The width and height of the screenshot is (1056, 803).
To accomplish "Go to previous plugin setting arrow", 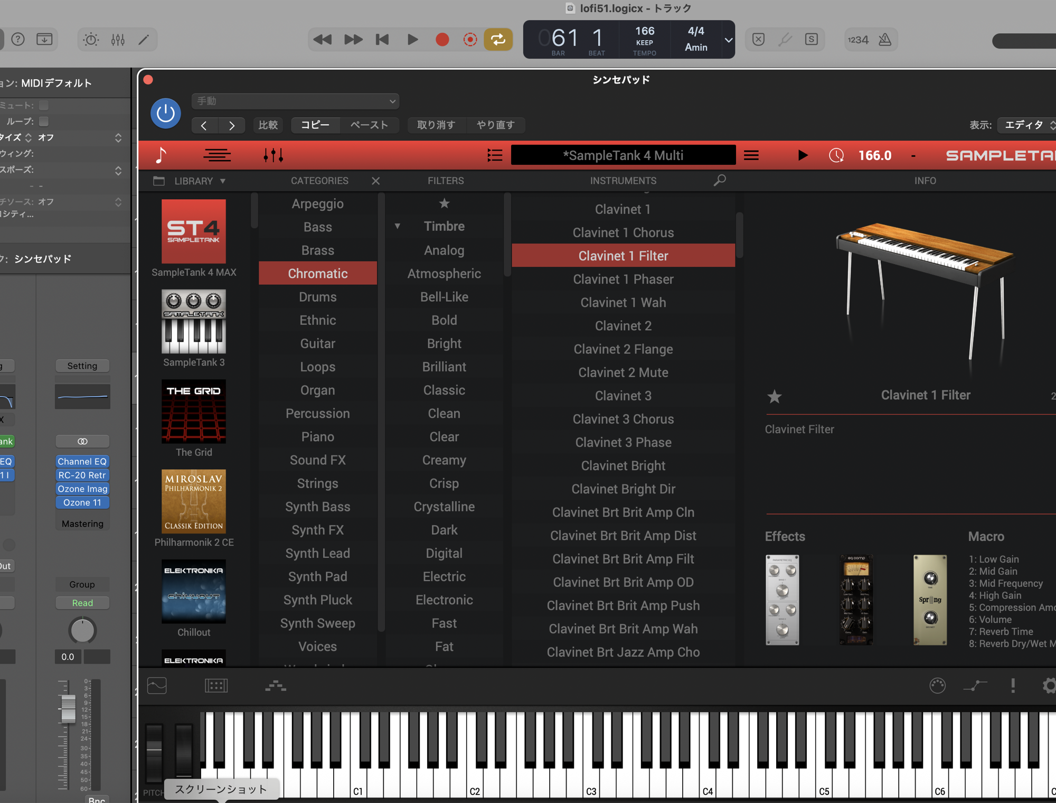I will (204, 125).
